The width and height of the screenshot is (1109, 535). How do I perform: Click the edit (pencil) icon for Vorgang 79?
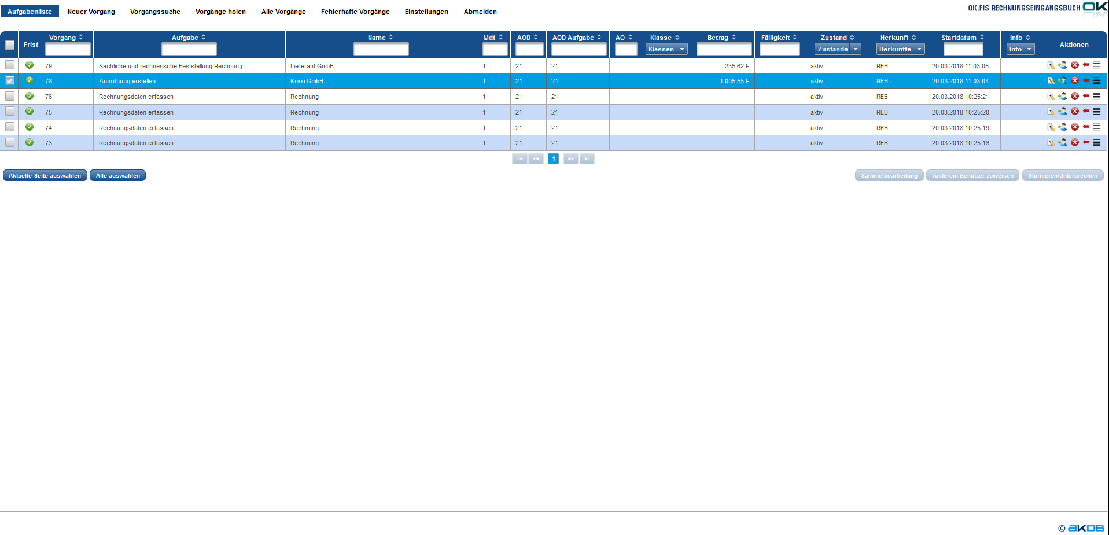1051,65
